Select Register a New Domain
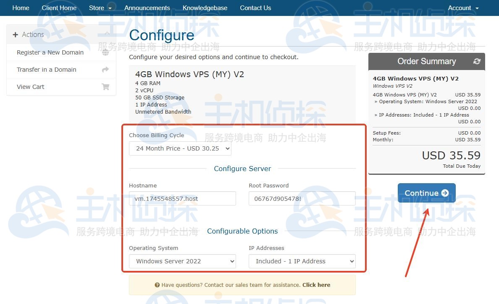Screen dimensions: 499x304 pos(50,52)
